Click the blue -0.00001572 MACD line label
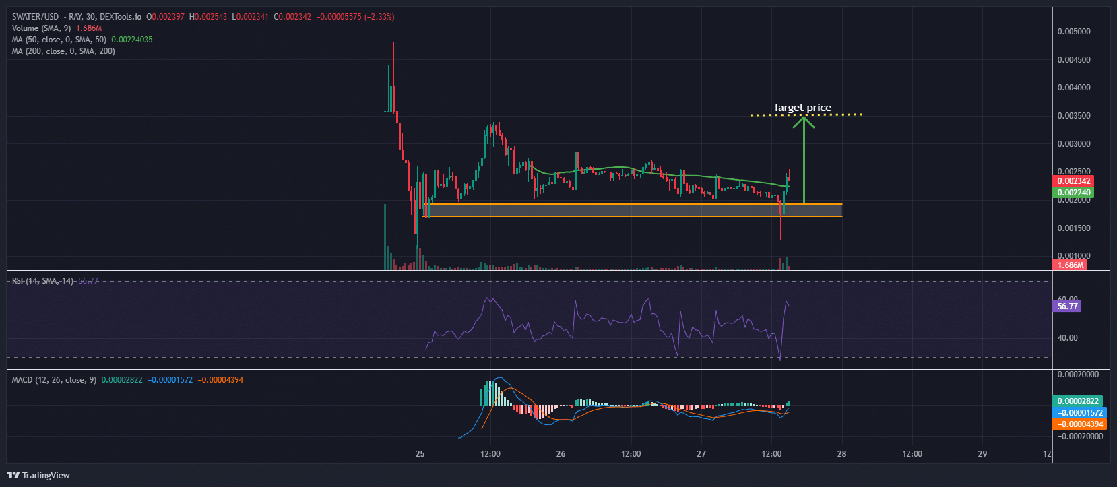Viewport: 1117px width, 487px height. pyautogui.click(x=1079, y=413)
